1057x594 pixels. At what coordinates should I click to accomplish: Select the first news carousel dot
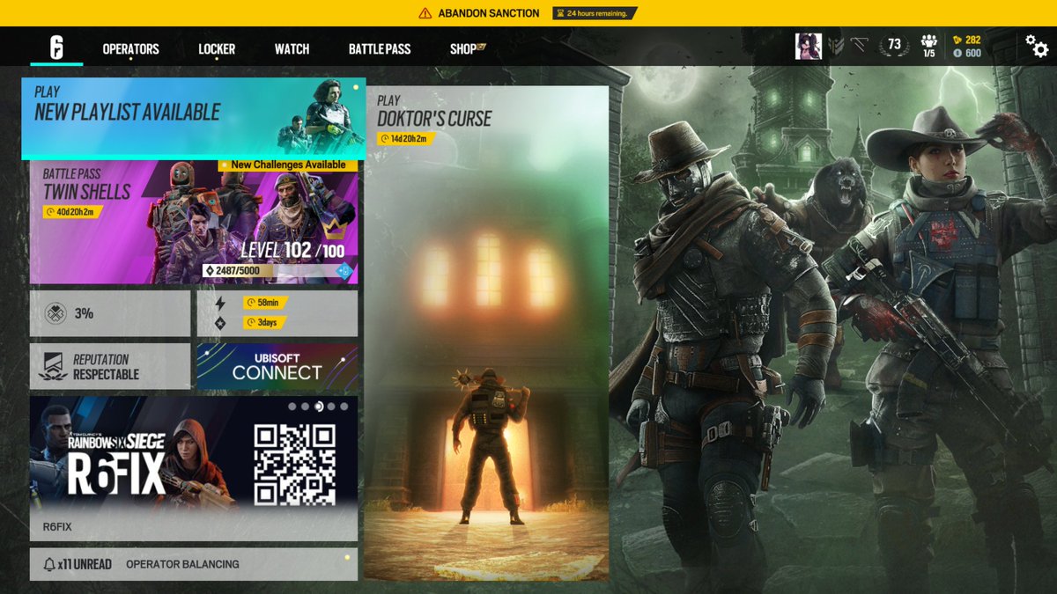[292, 407]
